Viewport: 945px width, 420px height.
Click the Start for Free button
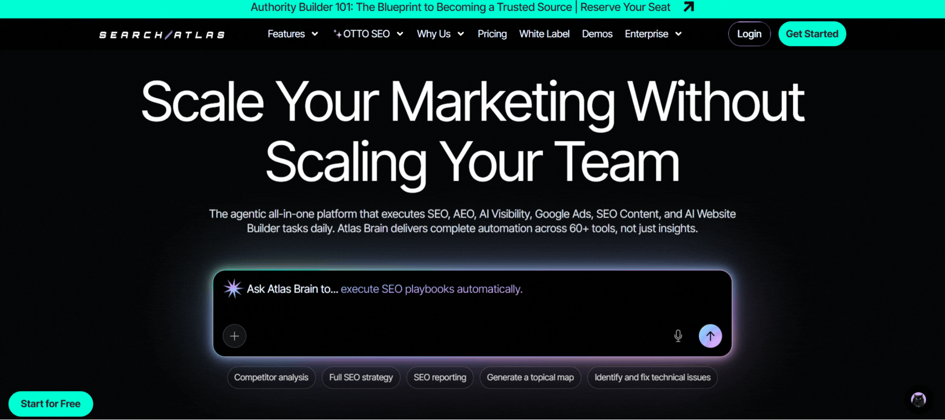[51, 404]
